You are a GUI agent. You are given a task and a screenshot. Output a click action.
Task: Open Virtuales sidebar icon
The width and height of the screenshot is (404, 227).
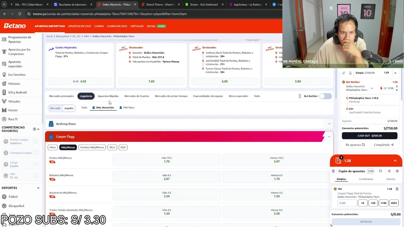tap(4, 102)
